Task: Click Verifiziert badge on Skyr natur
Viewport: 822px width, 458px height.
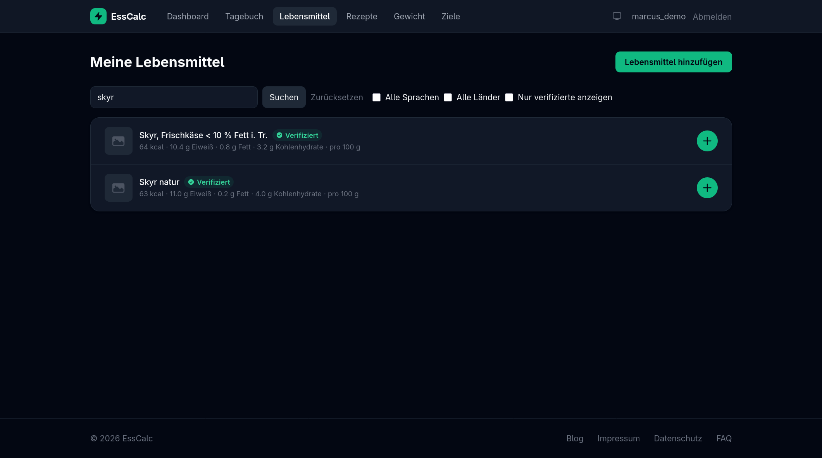Action: (x=209, y=182)
